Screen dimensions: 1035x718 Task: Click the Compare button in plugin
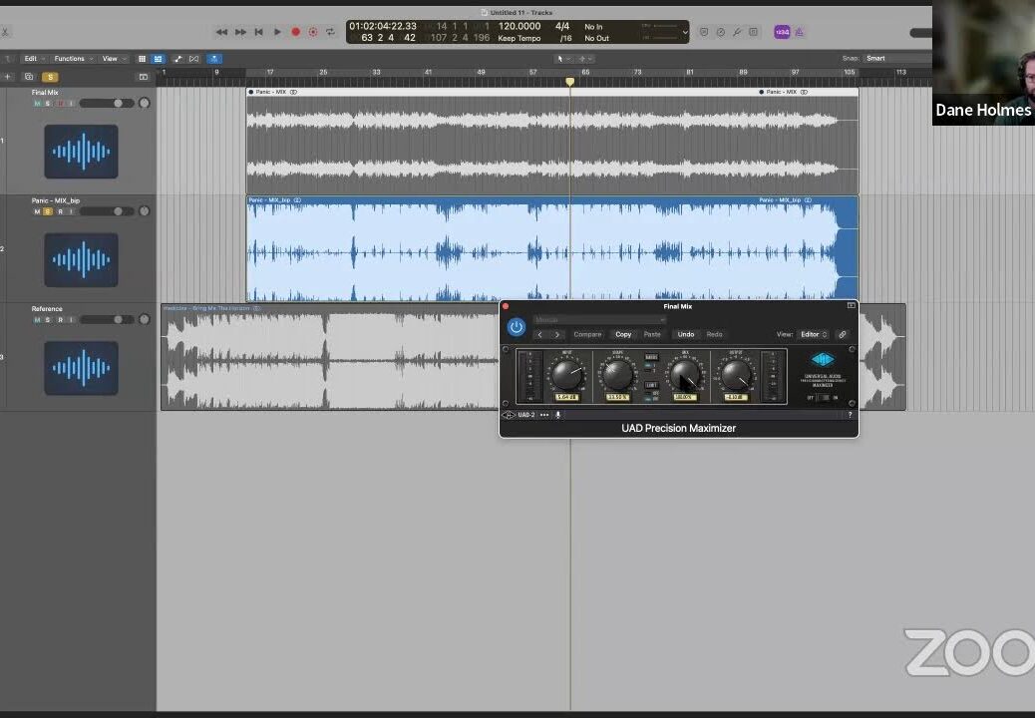click(x=587, y=335)
